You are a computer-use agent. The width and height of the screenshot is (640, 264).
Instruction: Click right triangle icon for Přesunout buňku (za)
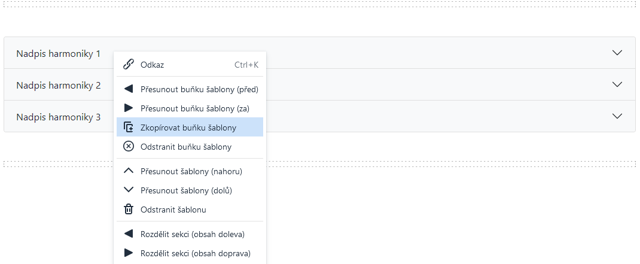tap(129, 108)
